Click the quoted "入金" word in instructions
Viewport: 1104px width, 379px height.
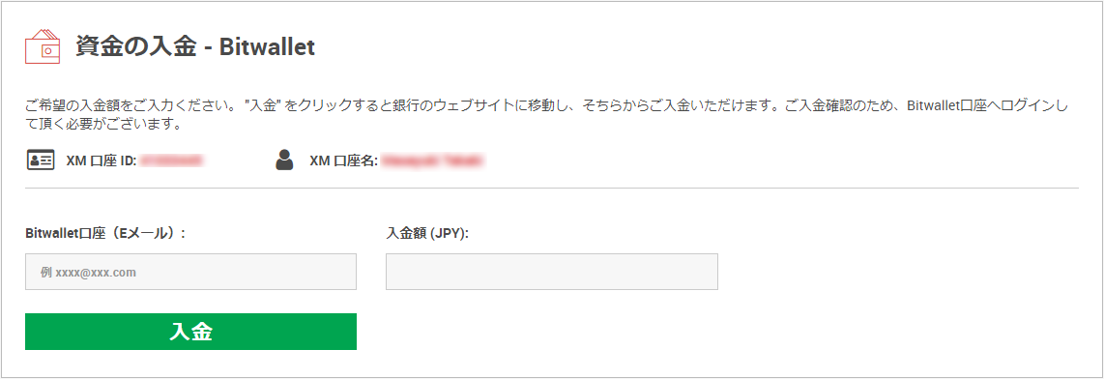pos(258,108)
